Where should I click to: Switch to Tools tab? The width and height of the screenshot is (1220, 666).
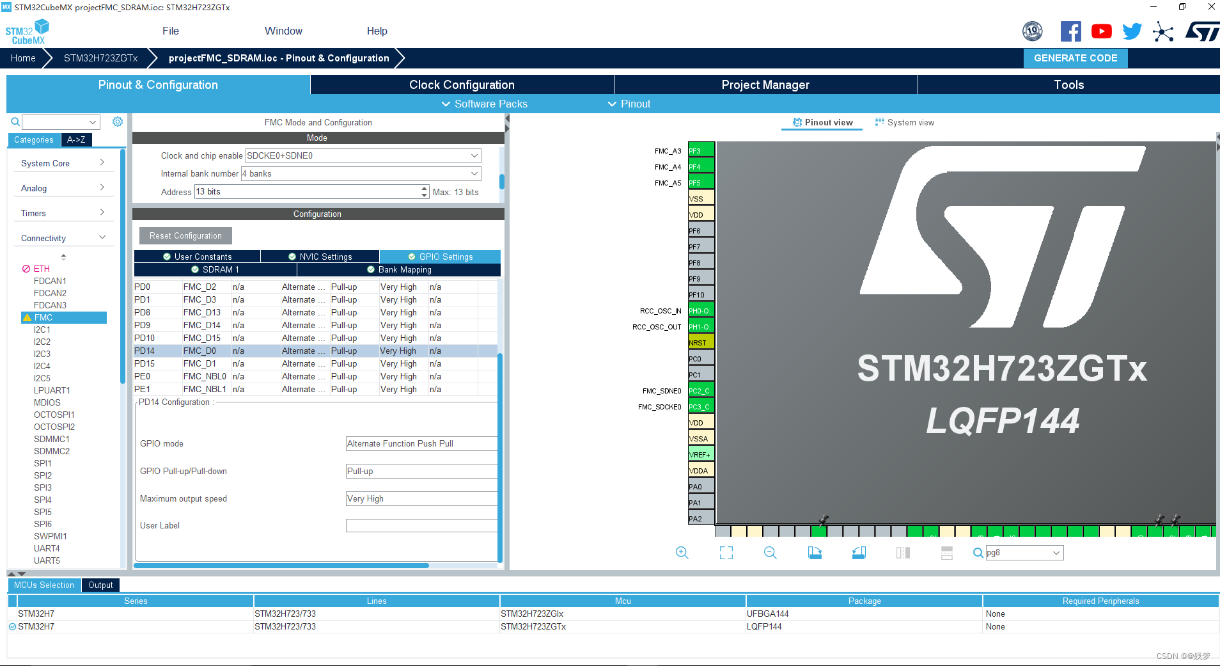(1068, 84)
